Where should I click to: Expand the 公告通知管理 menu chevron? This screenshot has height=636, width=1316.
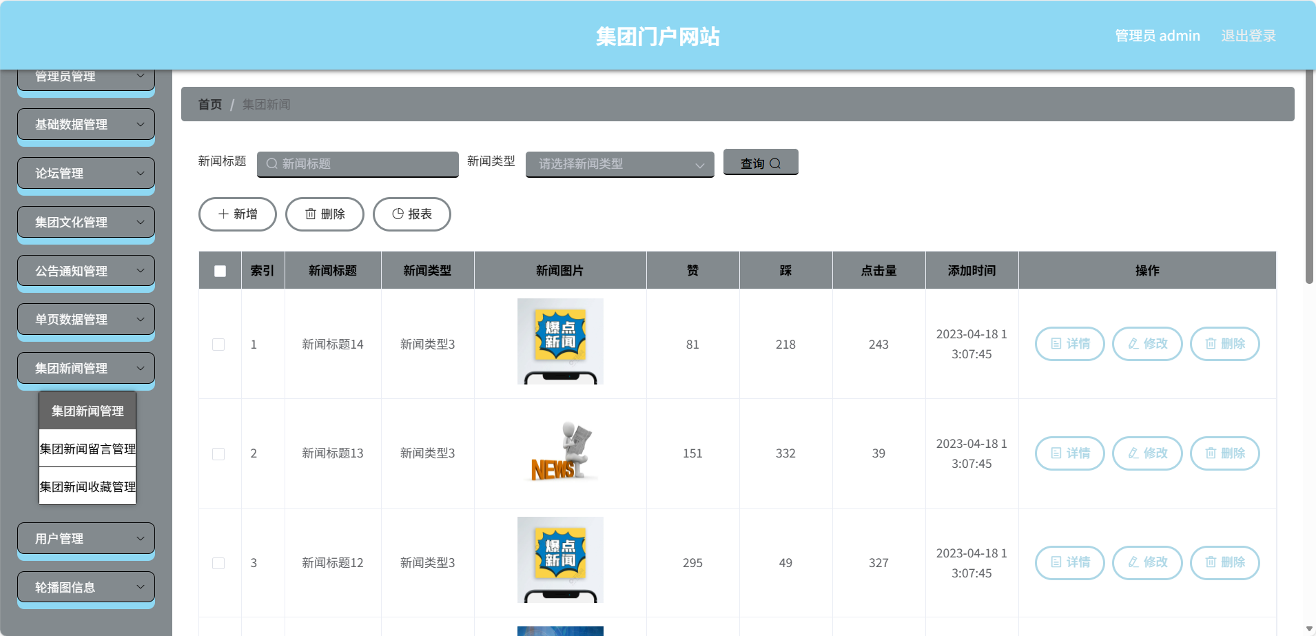click(141, 271)
